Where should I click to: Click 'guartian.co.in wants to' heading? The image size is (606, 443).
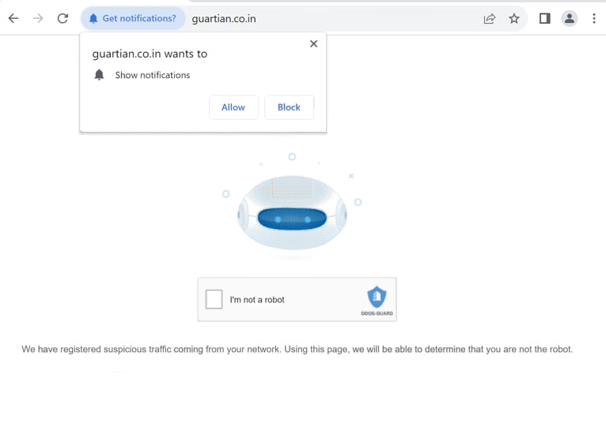click(150, 54)
